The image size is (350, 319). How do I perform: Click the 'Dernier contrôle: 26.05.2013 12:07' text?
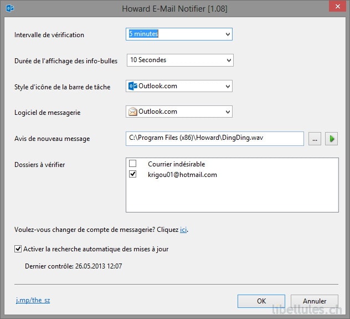(74, 266)
